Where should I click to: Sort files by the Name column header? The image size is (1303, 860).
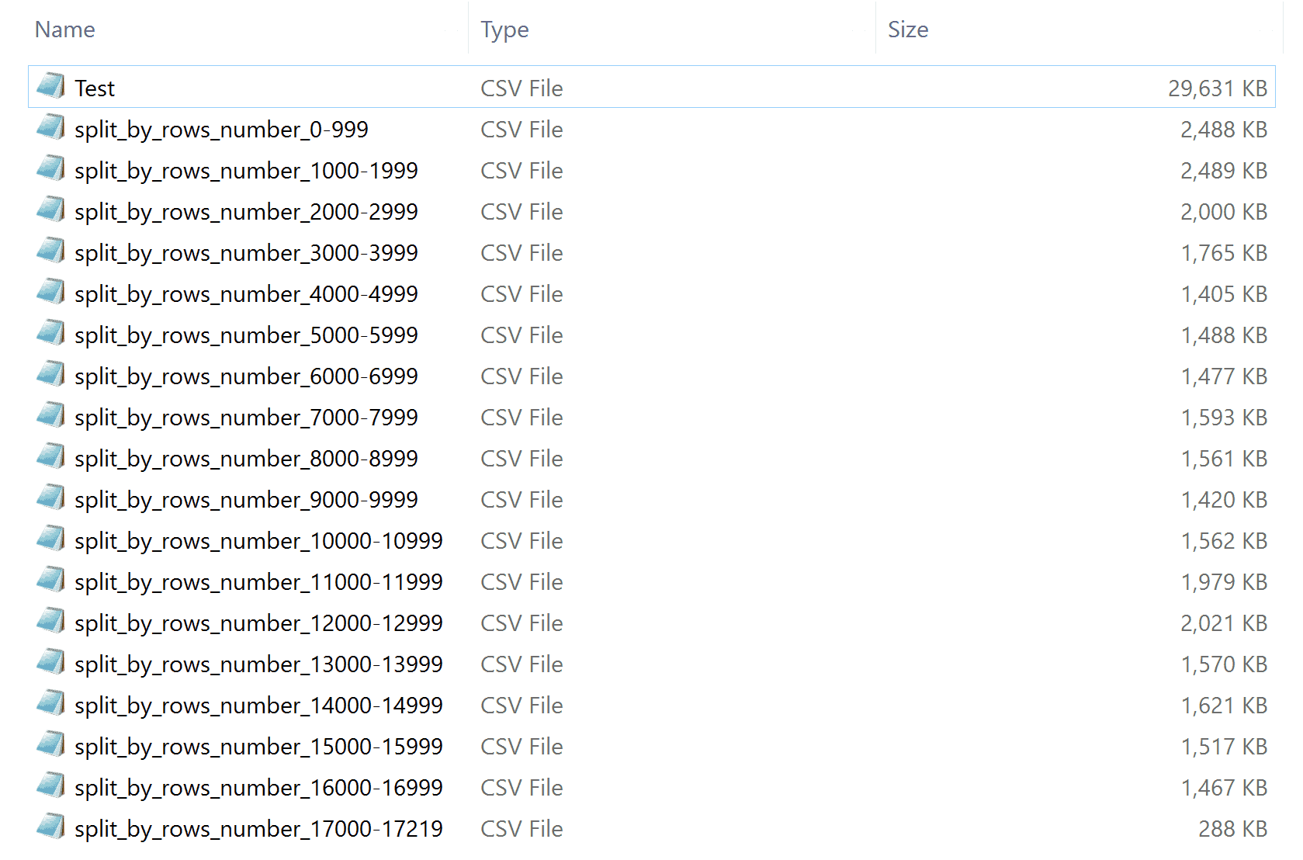click(x=65, y=29)
